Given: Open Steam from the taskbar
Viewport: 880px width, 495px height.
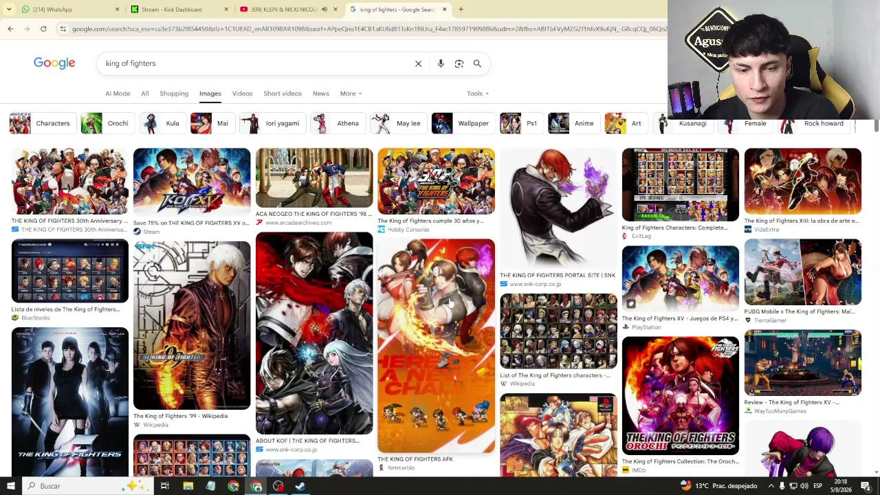Looking at the screenshot, I should tap(300, 486).
